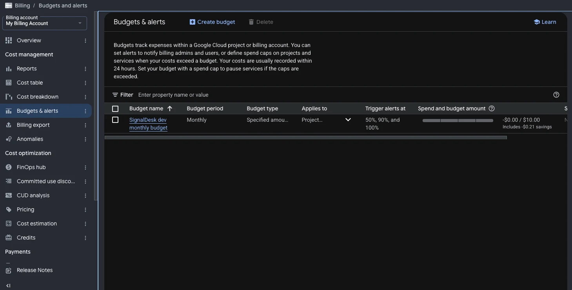The height and width of the screenshot is (290, 572).
Task: Click the Billing breadcrumb at the top
Action: tap(22, 5)
